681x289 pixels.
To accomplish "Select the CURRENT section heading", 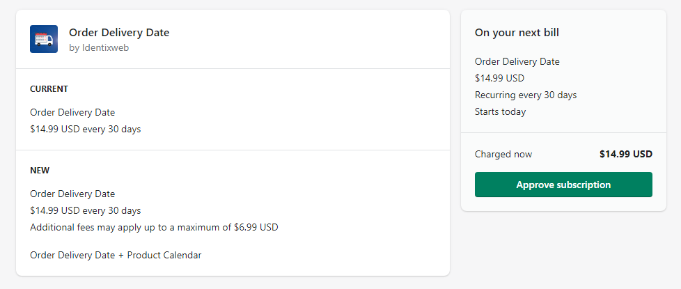I will (x=49, y=89).
